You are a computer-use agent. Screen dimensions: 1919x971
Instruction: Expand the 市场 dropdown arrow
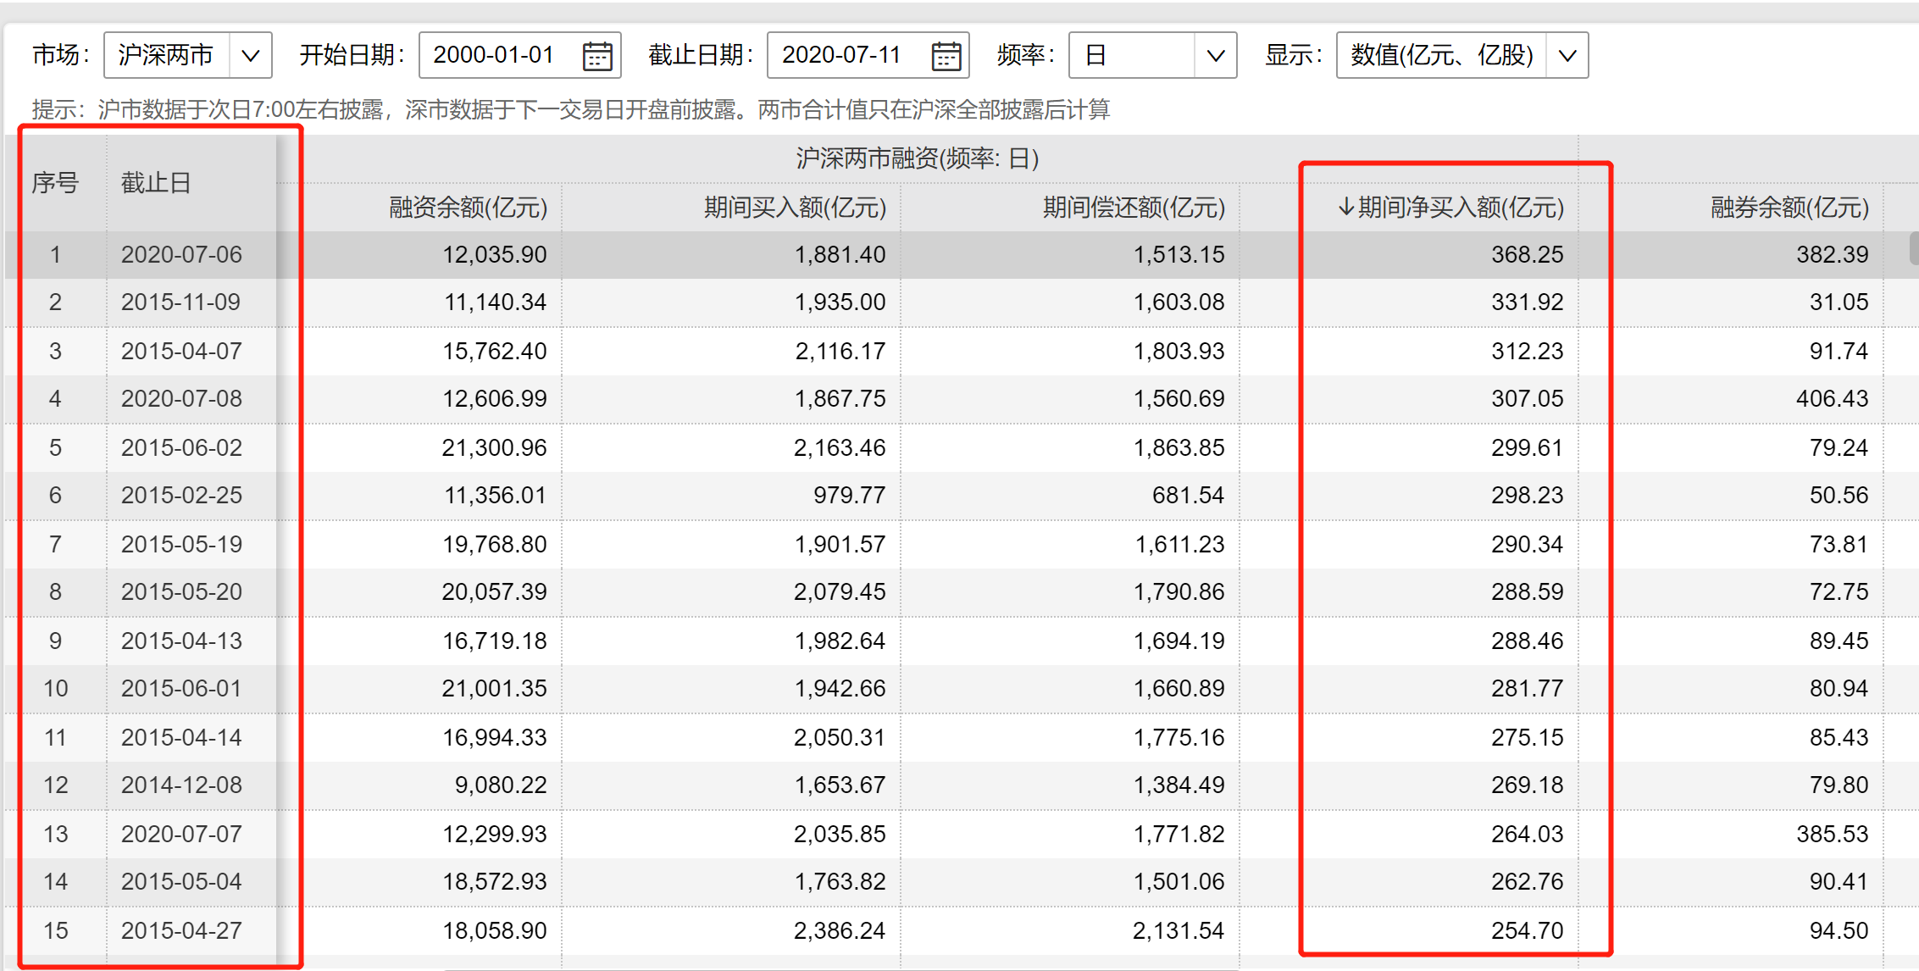[x=250, y=56]
